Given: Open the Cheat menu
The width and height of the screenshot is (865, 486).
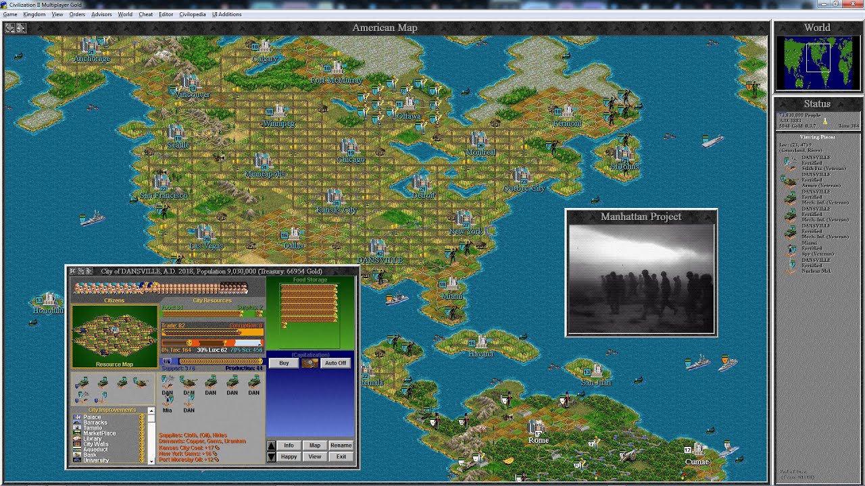Looking at the screenshot, I should click(146, 14).
